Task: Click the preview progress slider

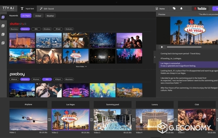Action: [x=192, y=47]
